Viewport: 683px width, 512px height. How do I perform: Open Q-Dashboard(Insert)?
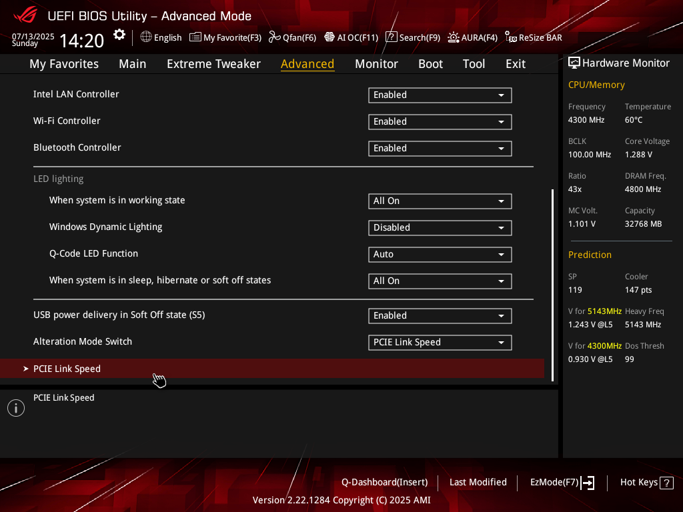385,483
